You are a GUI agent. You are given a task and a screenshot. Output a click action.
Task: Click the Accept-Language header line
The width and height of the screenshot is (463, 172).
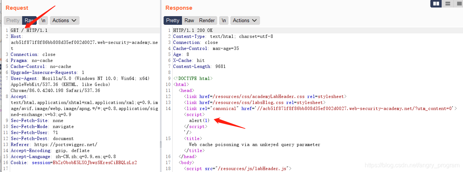(x=63, y=157)
